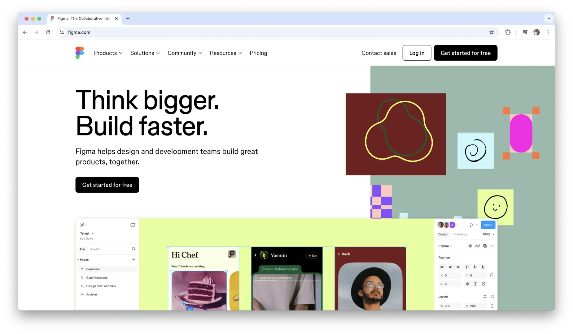Reload the figma.com page

(48, 32)
